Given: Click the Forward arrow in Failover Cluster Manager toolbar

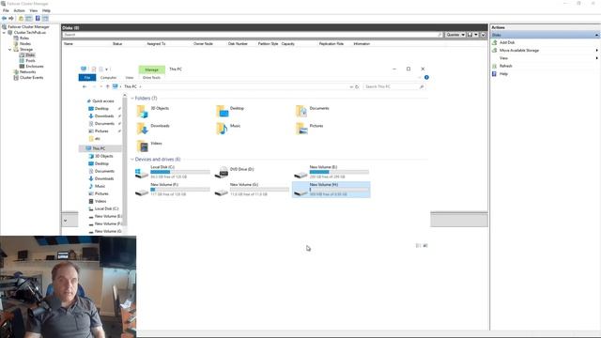Looking at the screenshot, I should (11, 19).
